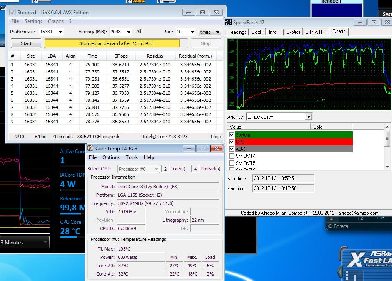This screenshot has width=392, height=281.
Task: Open the Core Temp File menu
Action: 93,157
